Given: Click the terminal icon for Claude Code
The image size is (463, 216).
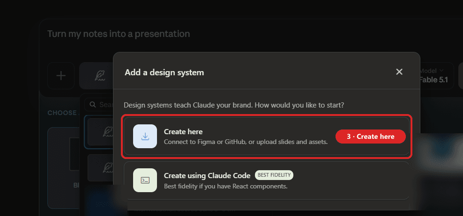Looking at the screenshot, I should pos(145,180).
